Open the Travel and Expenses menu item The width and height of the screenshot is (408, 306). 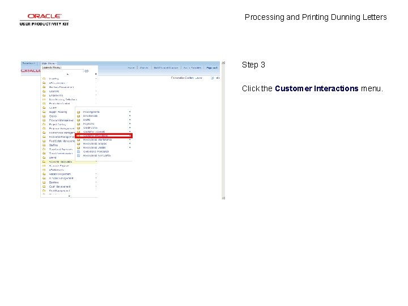tap(61, 150)
